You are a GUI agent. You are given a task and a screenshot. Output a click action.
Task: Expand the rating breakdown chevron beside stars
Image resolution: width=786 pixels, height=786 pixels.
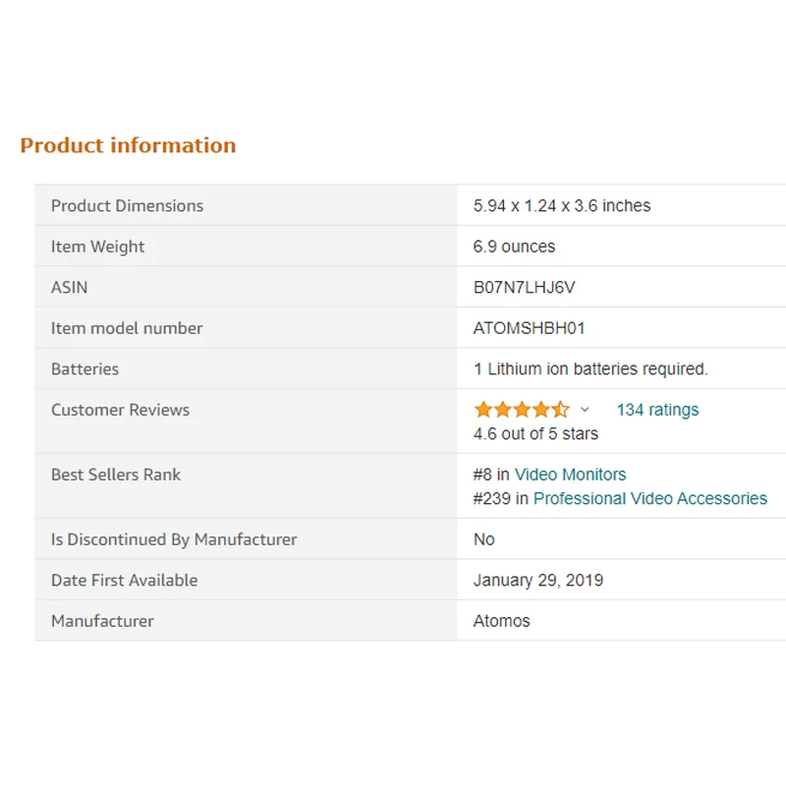coord(585,410)
